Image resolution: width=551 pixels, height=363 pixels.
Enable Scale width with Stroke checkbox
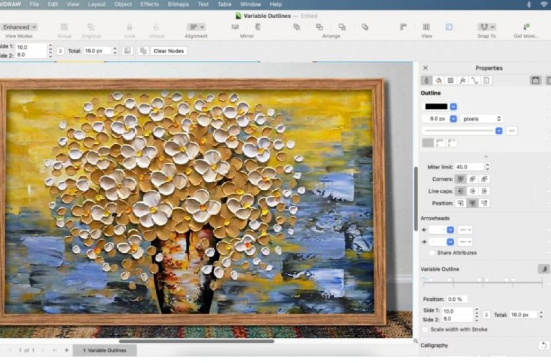point(425,329)
